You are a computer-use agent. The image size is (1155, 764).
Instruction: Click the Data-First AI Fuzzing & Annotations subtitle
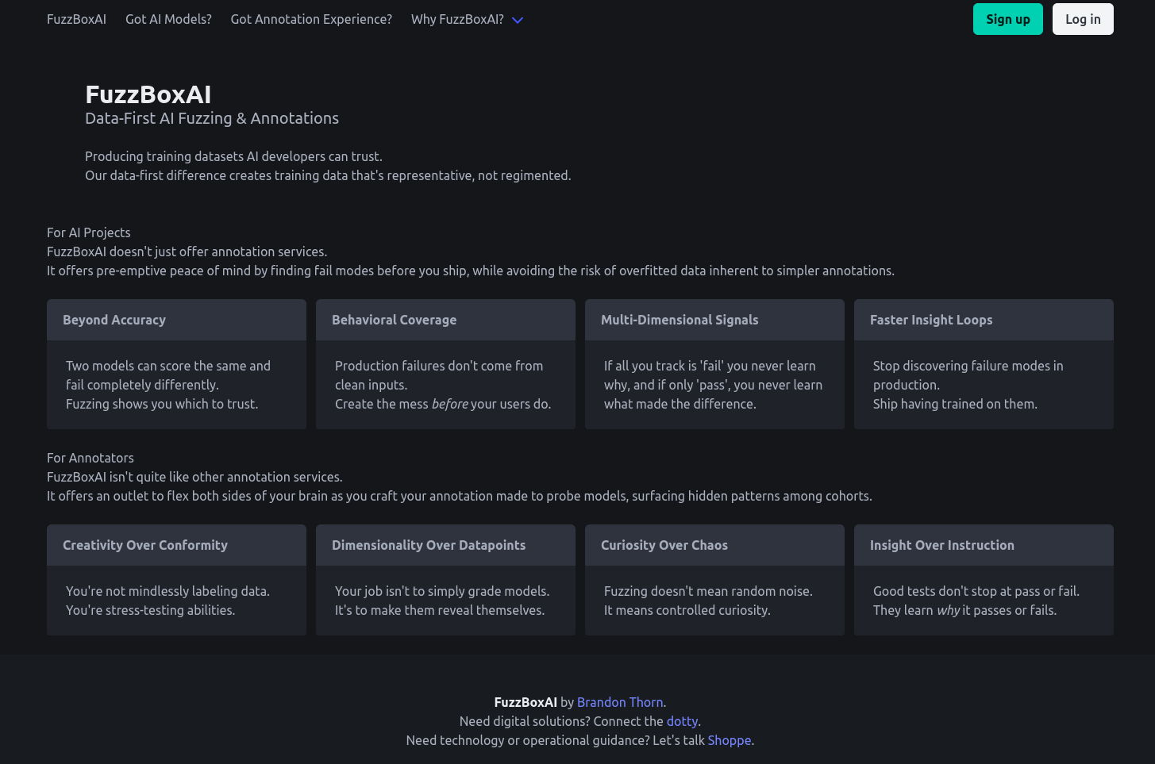(x=212, y=118)
